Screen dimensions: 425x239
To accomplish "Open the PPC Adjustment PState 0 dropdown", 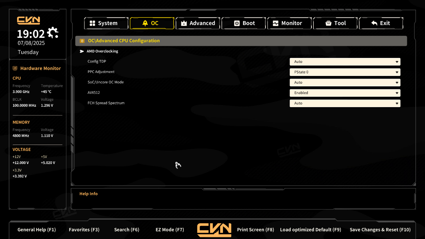I will tap(345, 72).
